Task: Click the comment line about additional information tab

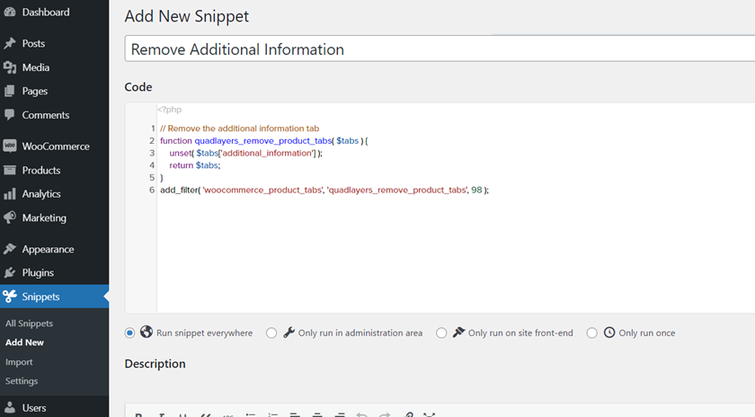Action: [x=239, y=129]
